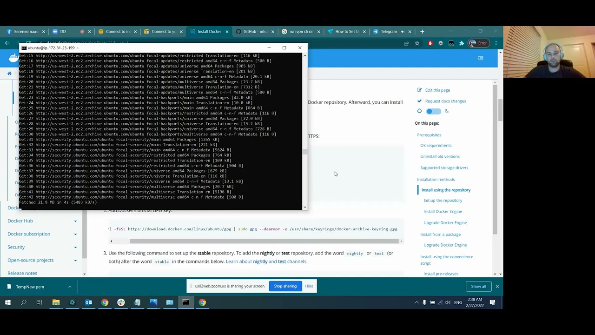Viewport: 595px width, 335px height.
Task: Click the microphone tray icon
Action: [424, 302]
